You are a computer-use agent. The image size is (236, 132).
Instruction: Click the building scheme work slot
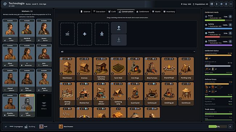[67, 34]
